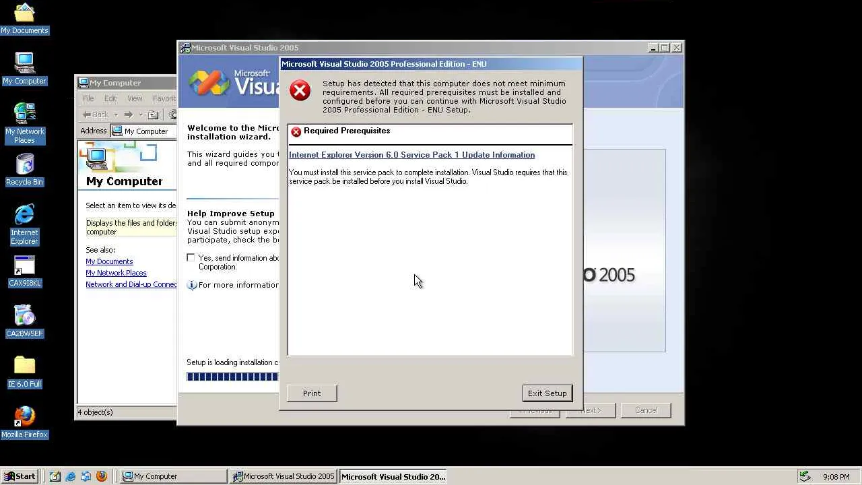This screenshot has width=862, height=485.
Task: Open the My Documents link in See also
Action: [x=109, y=261]
